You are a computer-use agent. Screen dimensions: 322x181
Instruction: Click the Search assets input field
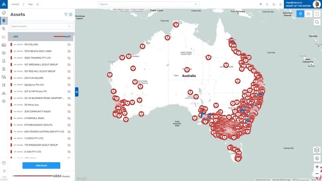[x=39, y=26]
